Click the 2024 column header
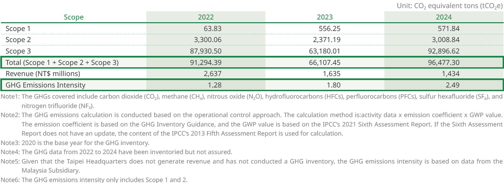Screen dimensions: 504x183 444,17
